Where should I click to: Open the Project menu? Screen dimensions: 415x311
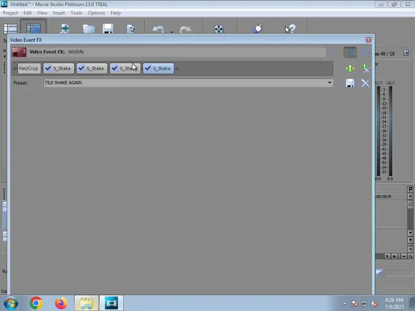coord(10,13)
